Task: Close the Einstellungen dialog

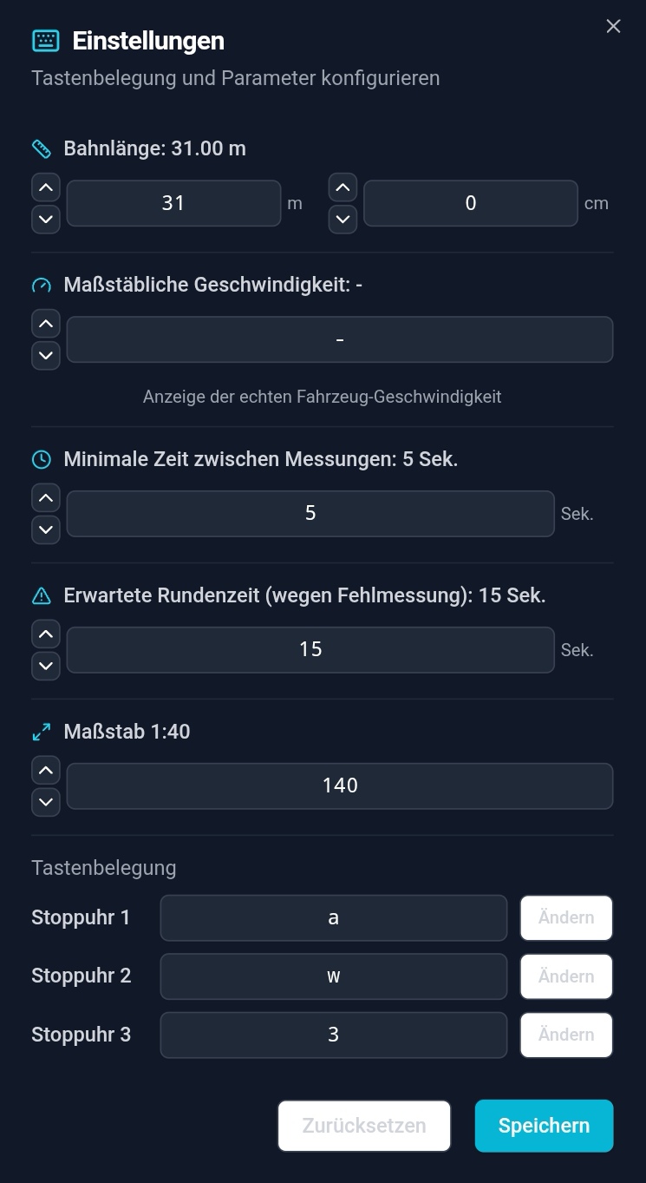Action: point(613,27)
